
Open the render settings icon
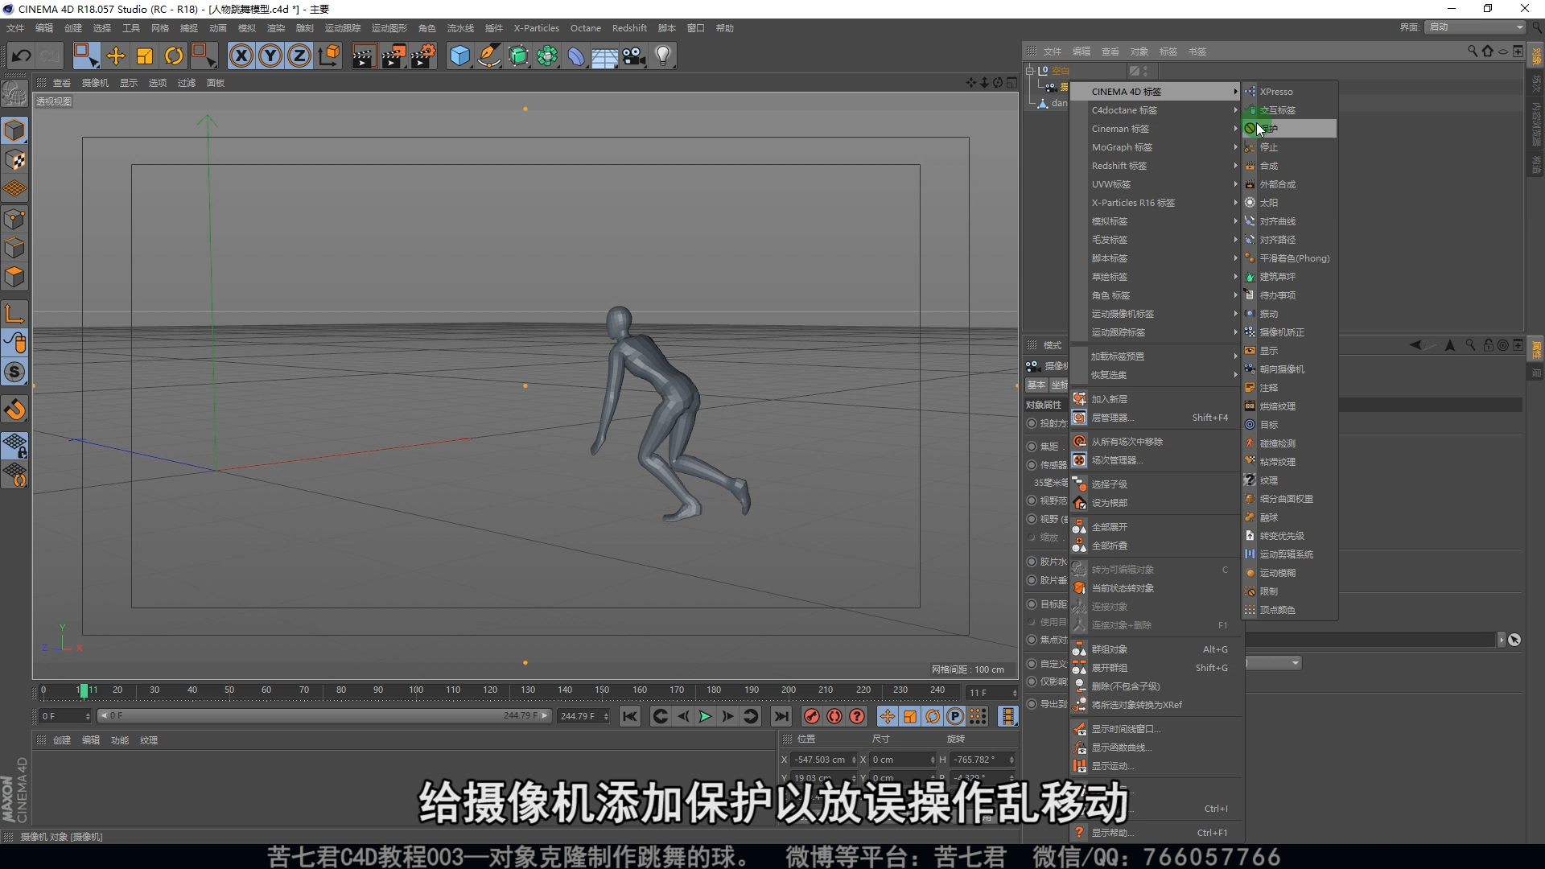(423, 56)
